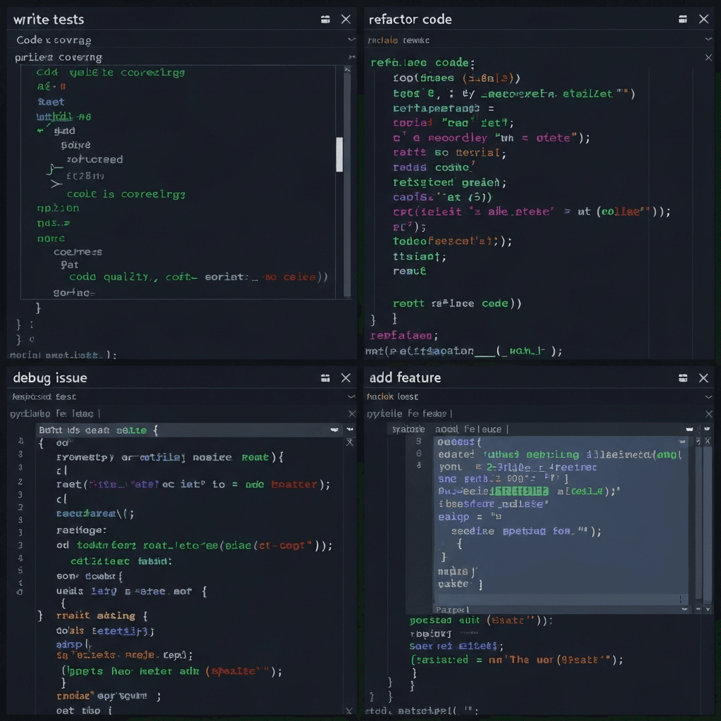Viewport: 721px width, 721px height.
Task: Click the window icon in the refactor code header
Action: click(x=683, y=19)
